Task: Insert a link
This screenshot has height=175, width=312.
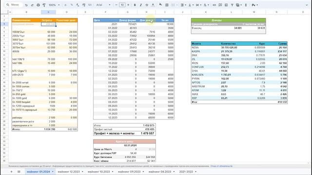Action: click(x=214, y=5)
